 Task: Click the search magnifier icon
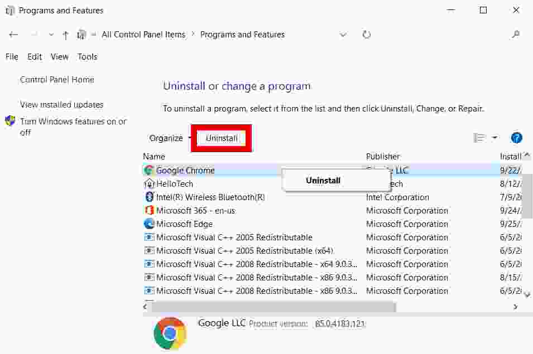516,34
